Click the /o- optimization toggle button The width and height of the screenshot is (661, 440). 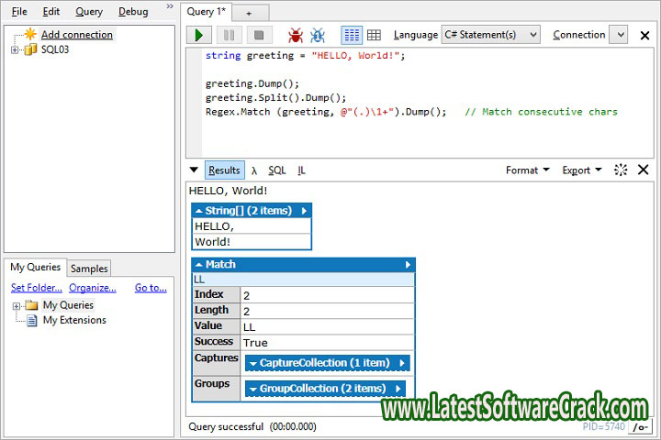click(x=641, y=427)
